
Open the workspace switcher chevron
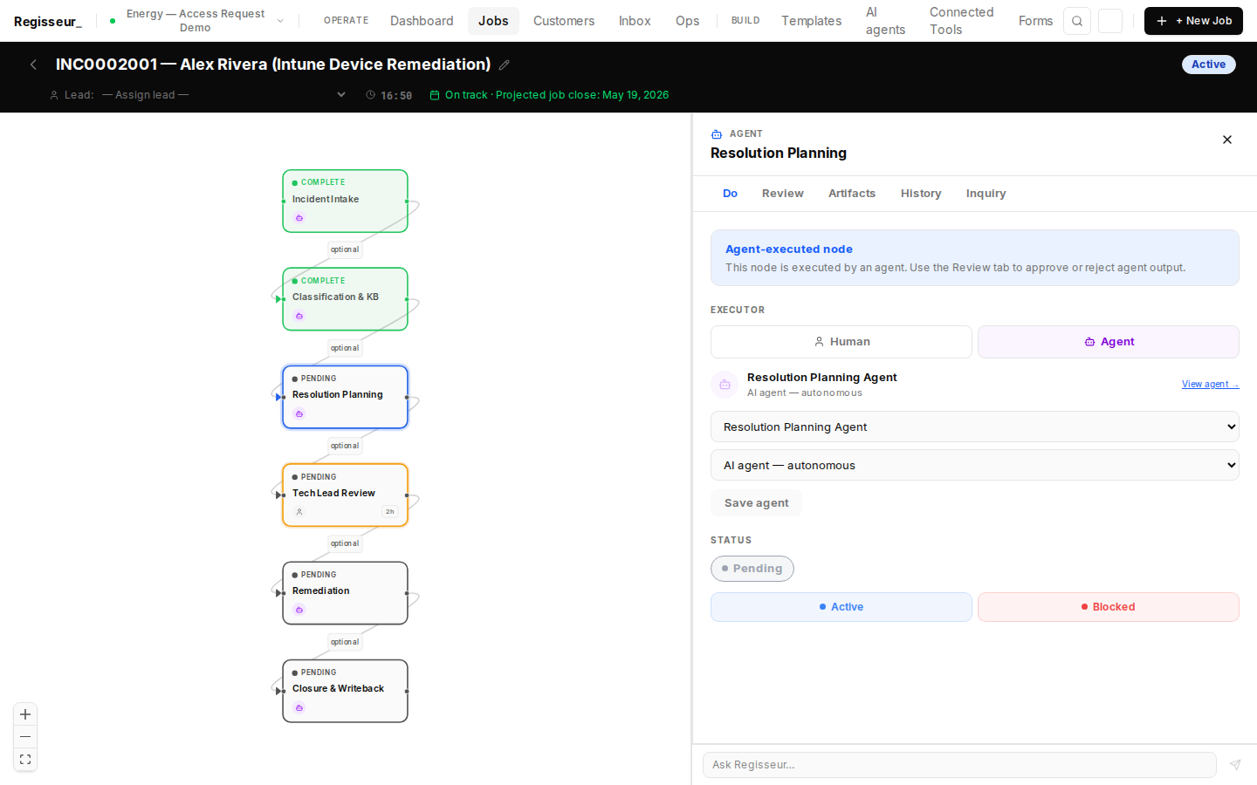pos(280,21)
